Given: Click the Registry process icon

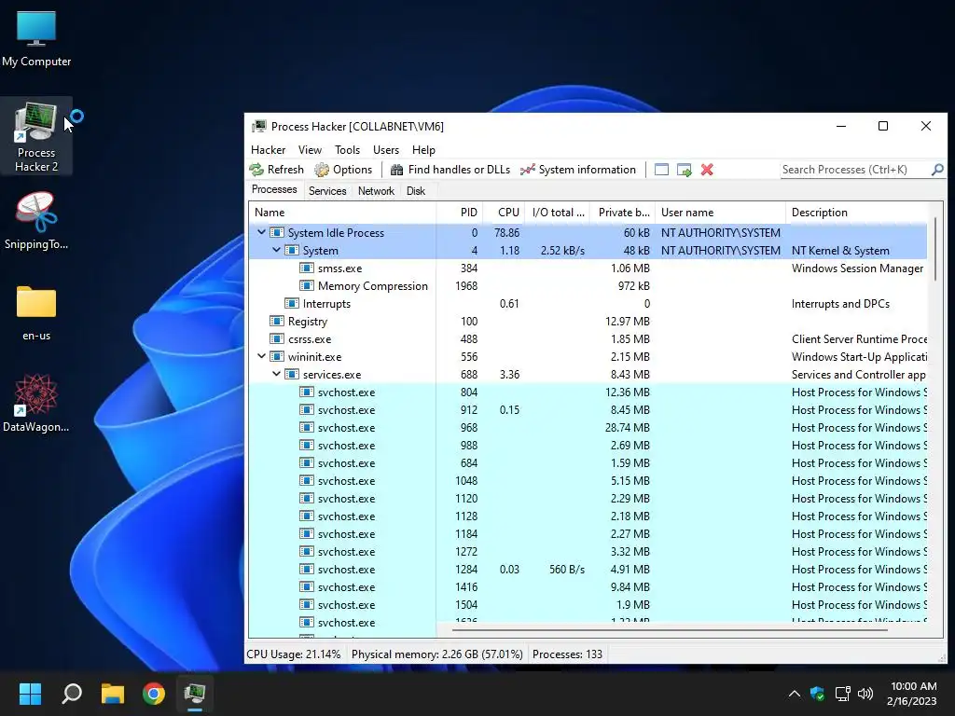Looking at the screenshot, I should pyautogui.click(x=277, y=322).
